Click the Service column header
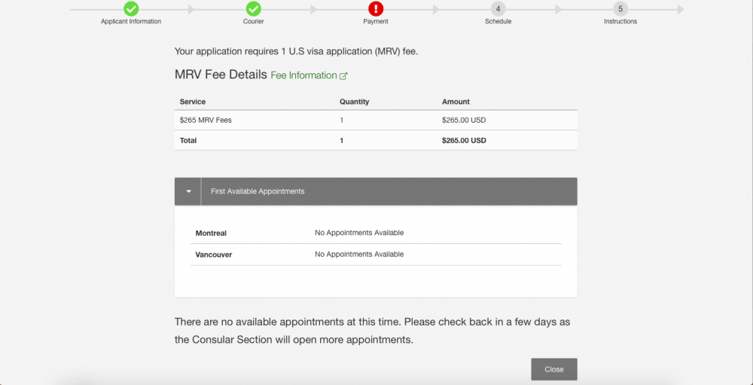The image size is (753, 385). pyautogui.click(x=193, y=102)
